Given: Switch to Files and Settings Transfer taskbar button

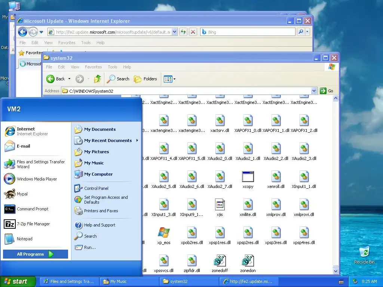Looking at the screenshot, I should tap(69, 281).
